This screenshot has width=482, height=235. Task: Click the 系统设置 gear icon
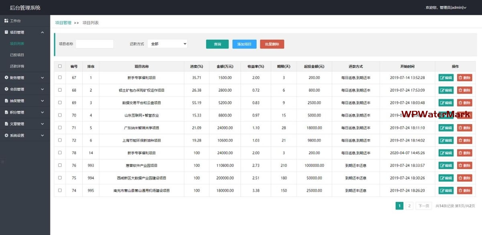[x=6, y=135]
